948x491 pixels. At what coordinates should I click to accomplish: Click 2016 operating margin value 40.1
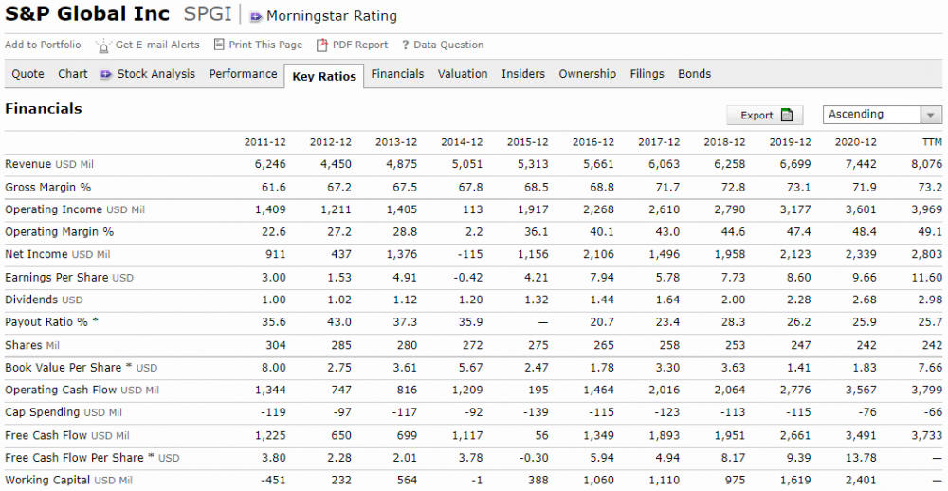(602, 232)
